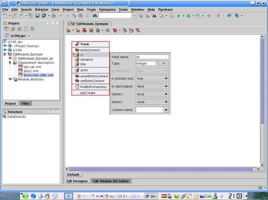Click the artist relationship field icon
Image resolution: width=268 pixels, height=200 pixels.
[77, 70]
